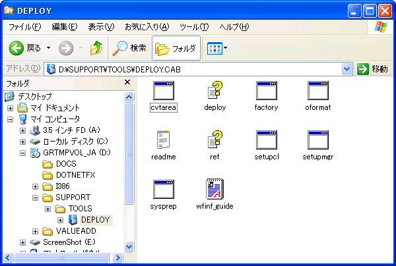Click folder tree horizontal scroll left arrow

click(7, 257)
